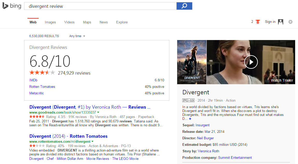The image size is (298, 164).
Task: Expand the goodreads.com URL dropdown arrow
Action: 98,112
